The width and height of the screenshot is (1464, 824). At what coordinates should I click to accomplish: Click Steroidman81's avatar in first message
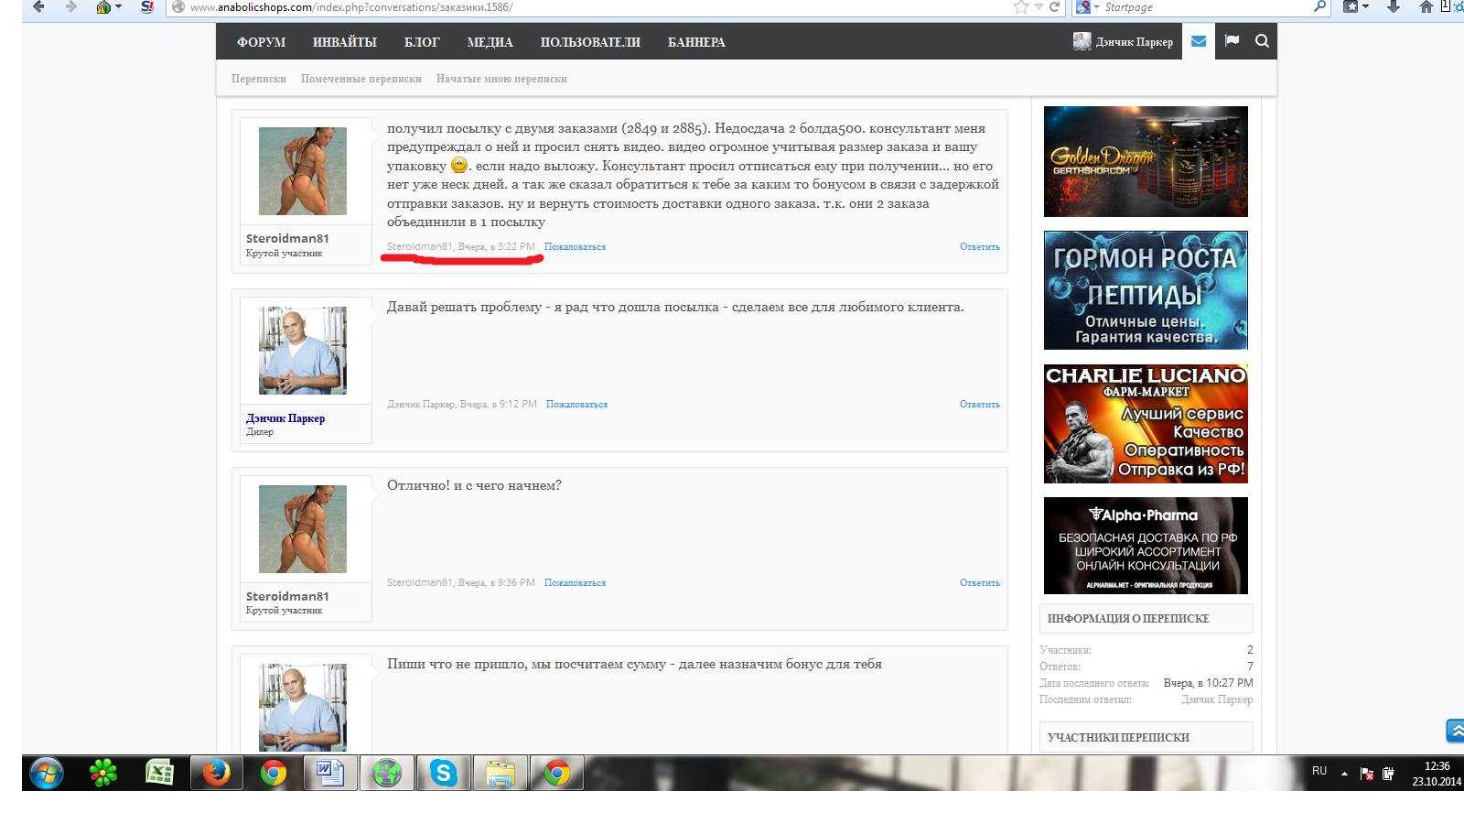click(x=303, y=171)
